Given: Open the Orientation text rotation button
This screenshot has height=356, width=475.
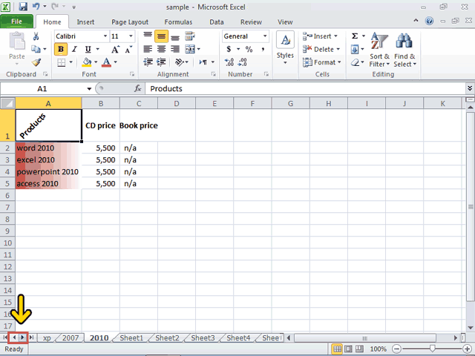Looking at the screenshot, I should (x=180, y=62).
